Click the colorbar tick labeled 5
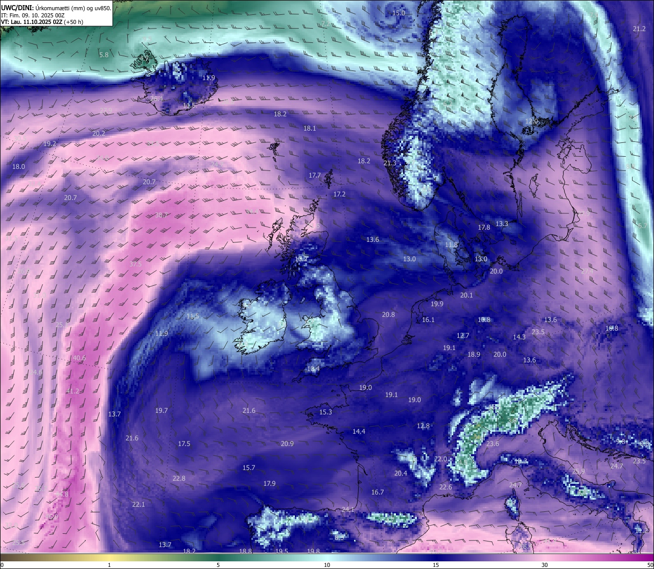The height and width of the screenshot is (569, 654). [218, 565]
